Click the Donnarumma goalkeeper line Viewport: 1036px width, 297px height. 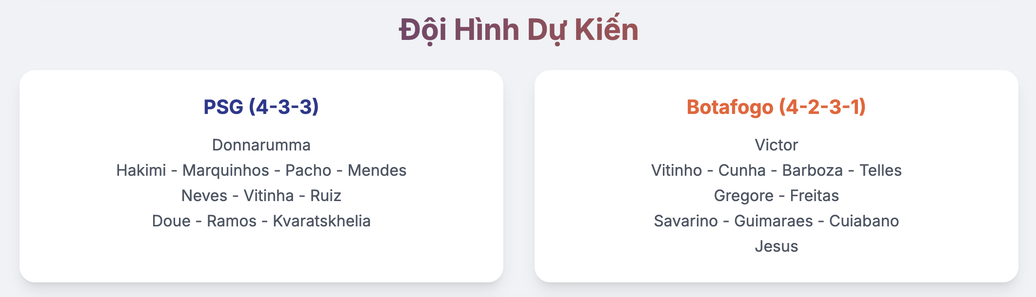261,145
